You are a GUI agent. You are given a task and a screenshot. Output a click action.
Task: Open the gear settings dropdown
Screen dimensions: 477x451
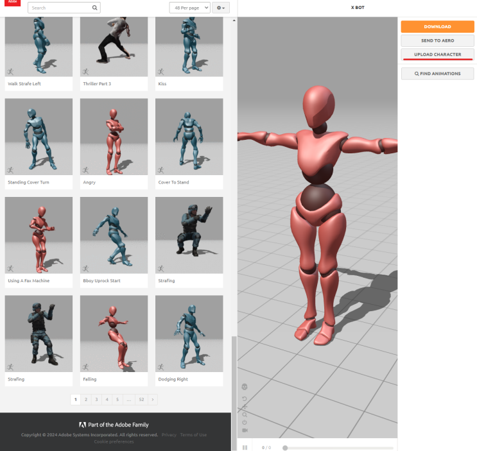[221, 8]
